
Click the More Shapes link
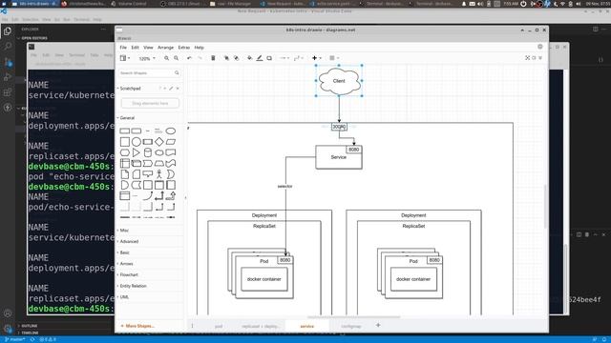[x=137, y=326]
